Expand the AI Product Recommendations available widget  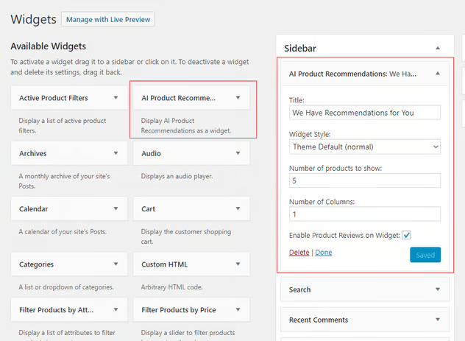(x=238, y=97)
